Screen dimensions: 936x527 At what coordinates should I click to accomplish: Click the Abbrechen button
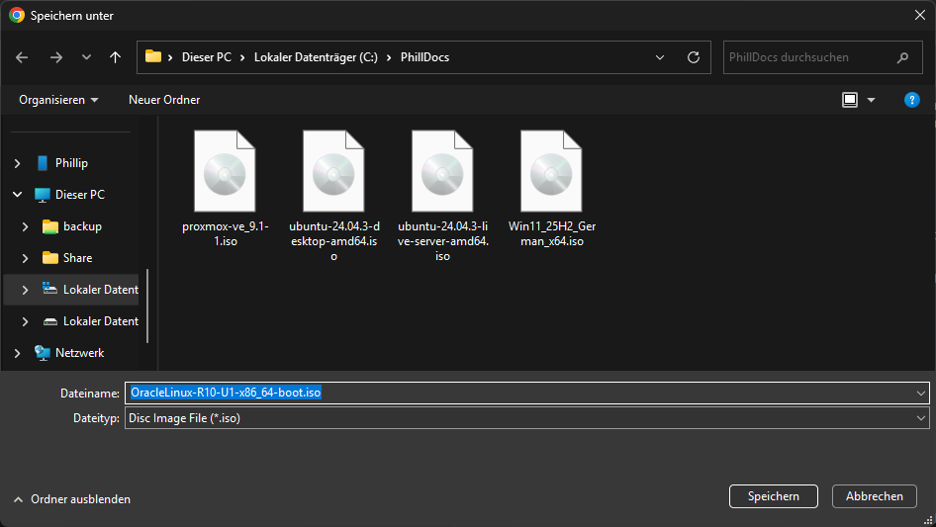875,496
